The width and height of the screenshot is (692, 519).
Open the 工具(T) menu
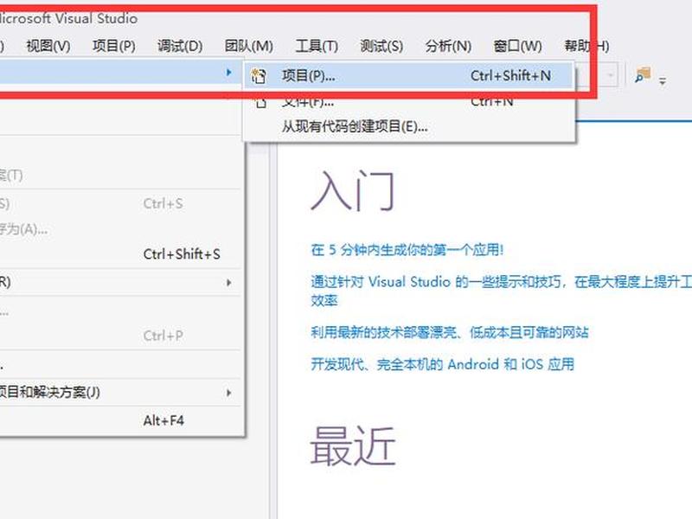tap(317, 46)
